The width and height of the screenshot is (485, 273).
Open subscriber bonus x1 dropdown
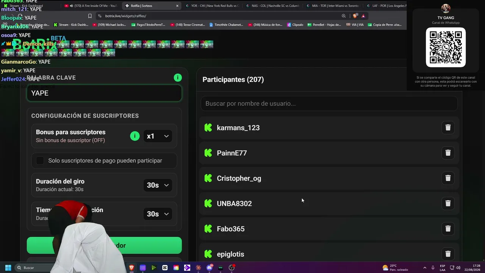(158, 136)
